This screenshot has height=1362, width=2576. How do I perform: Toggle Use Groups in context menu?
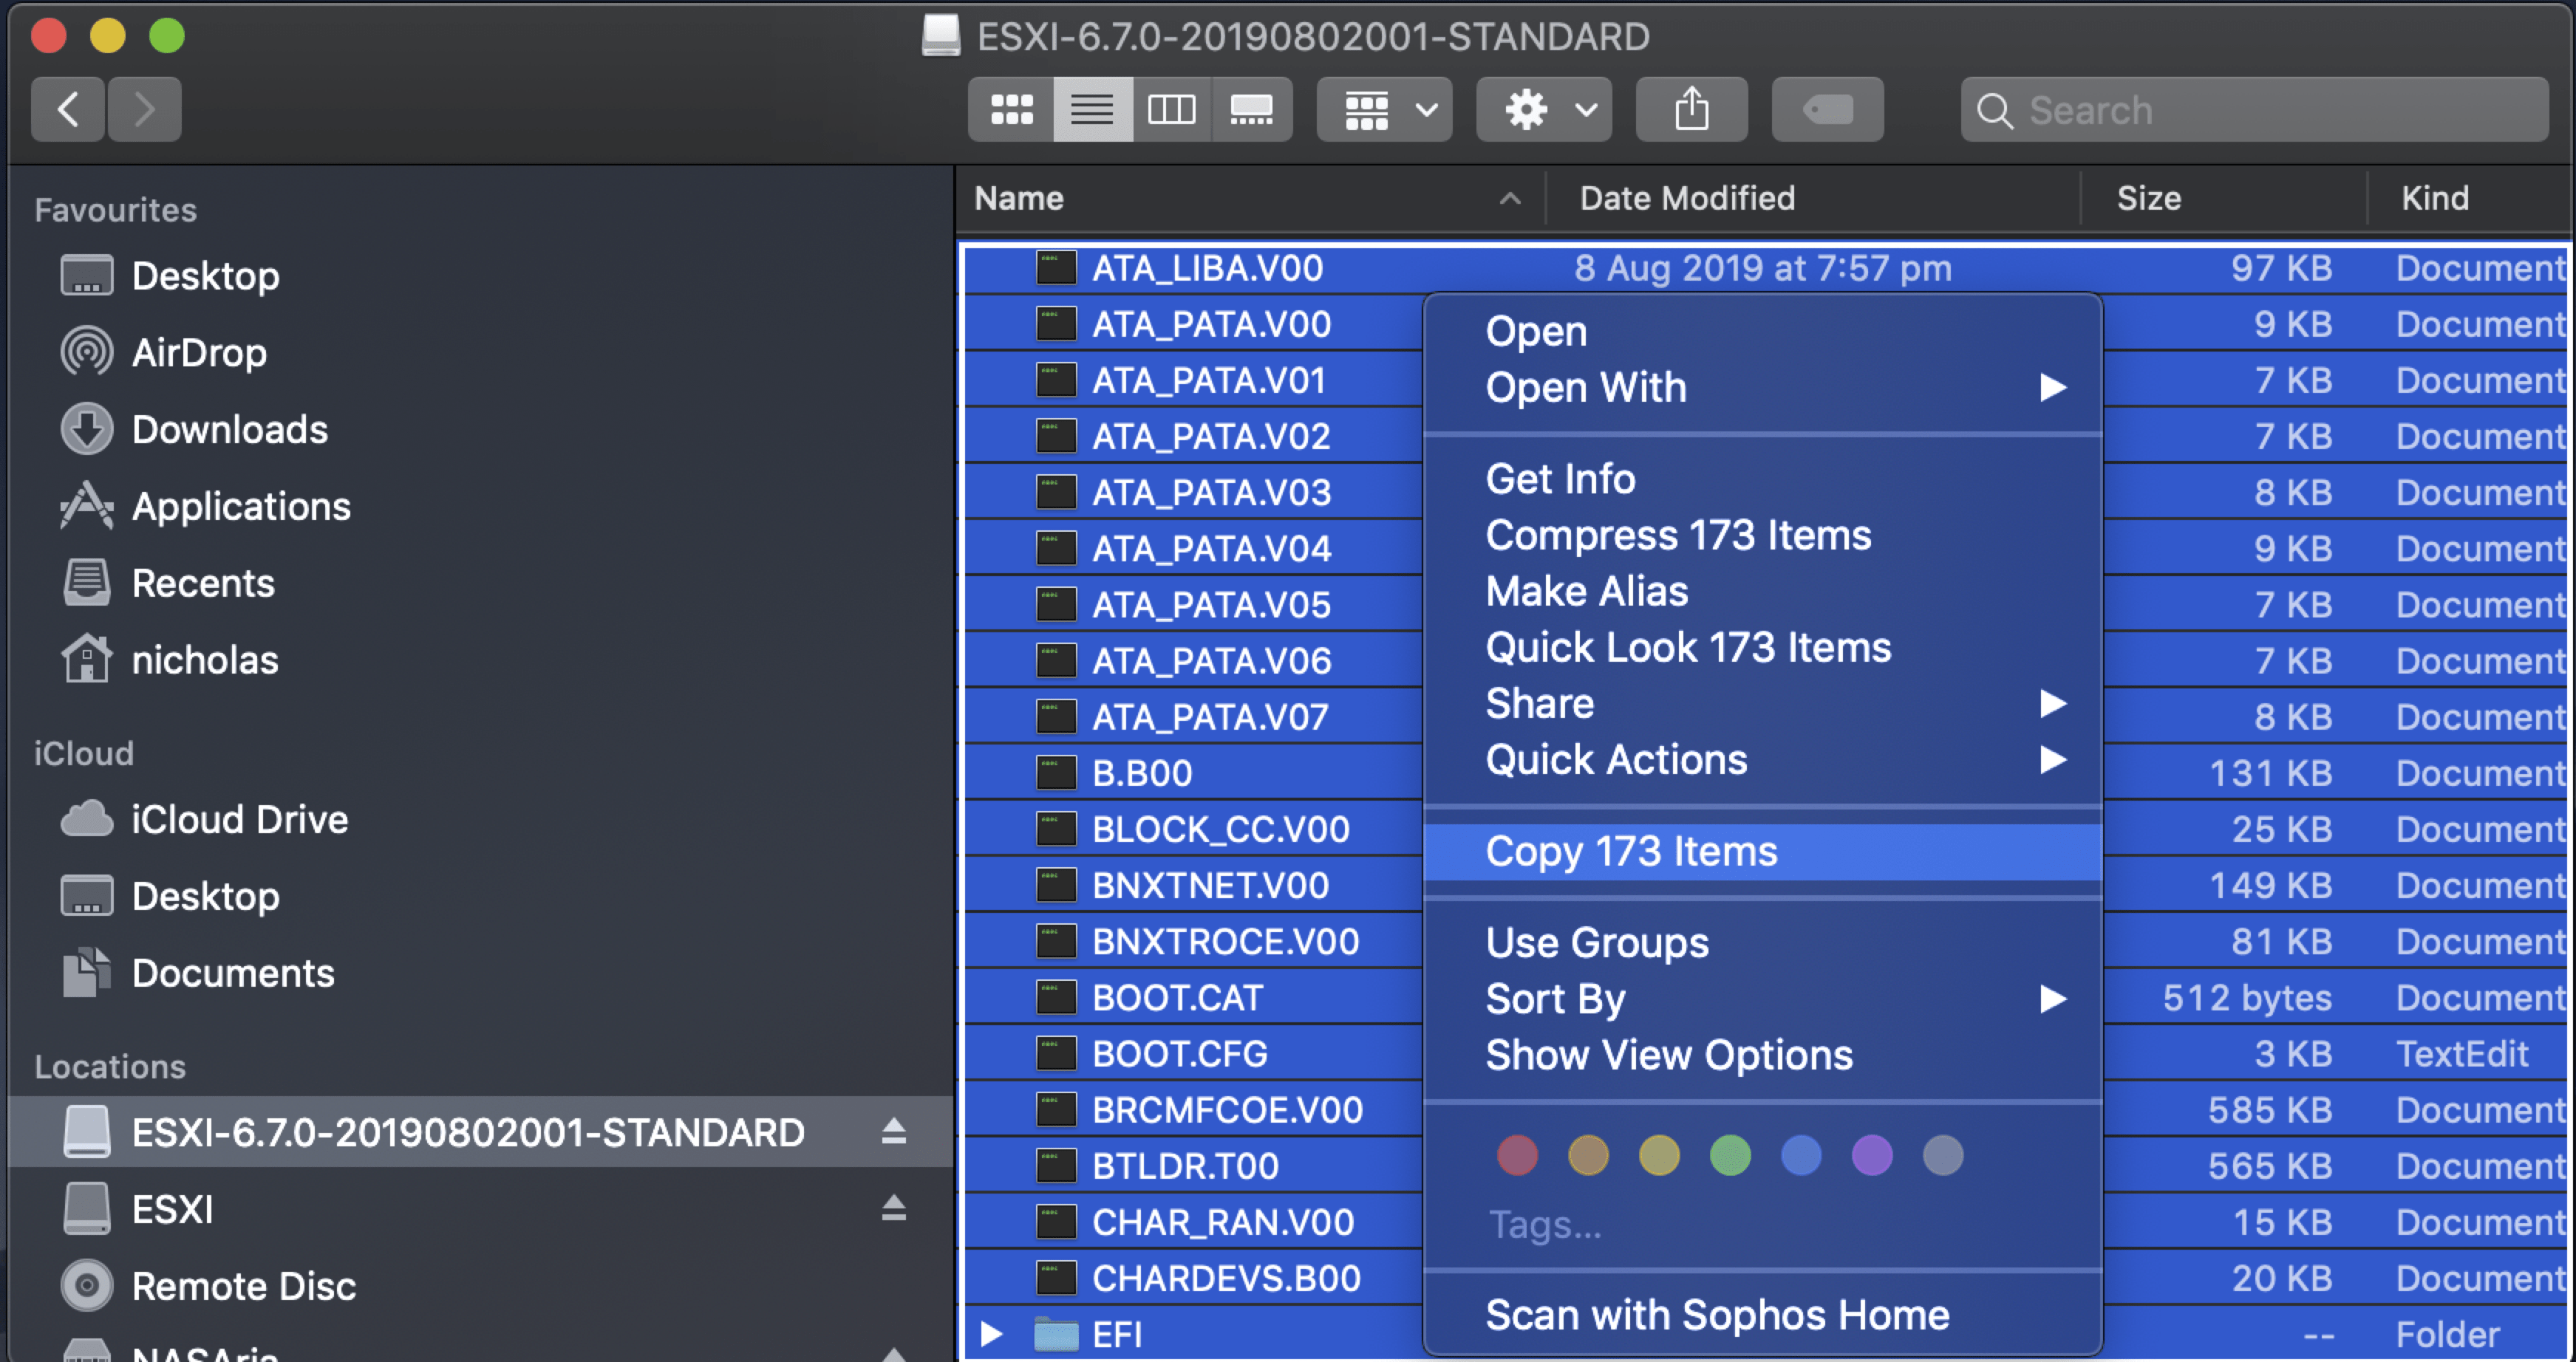[x=1597, y=942]
